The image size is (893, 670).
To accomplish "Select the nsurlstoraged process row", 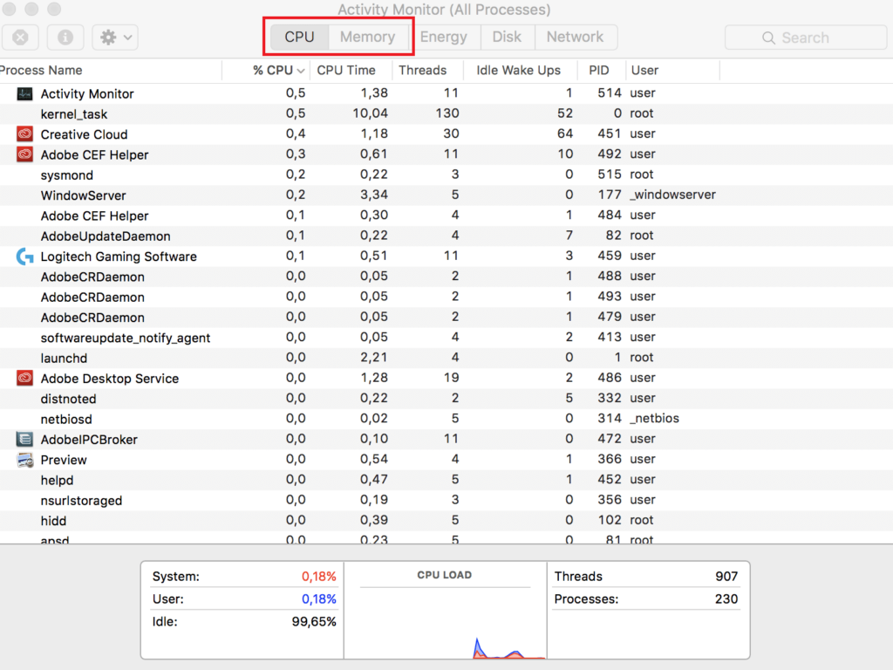I will (446, 500).
